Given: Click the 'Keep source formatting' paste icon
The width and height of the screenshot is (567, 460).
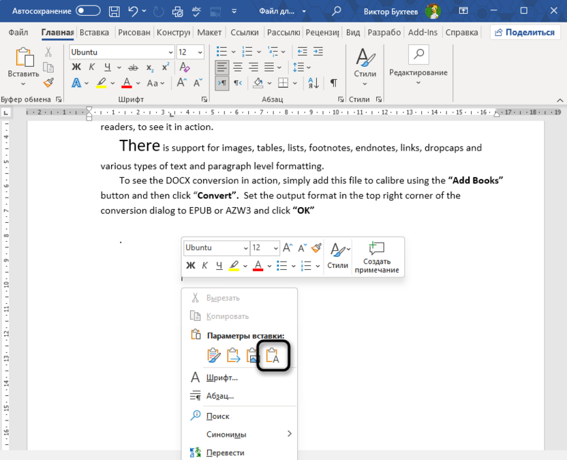Looking at the screenshot, I should (213, 355).
